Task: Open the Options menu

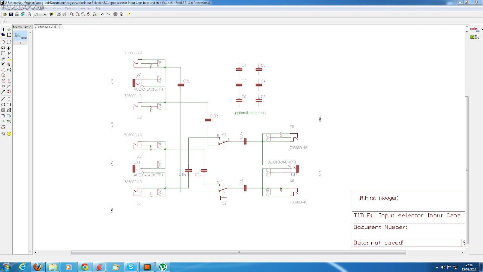Action: click(x=70, y=8)
